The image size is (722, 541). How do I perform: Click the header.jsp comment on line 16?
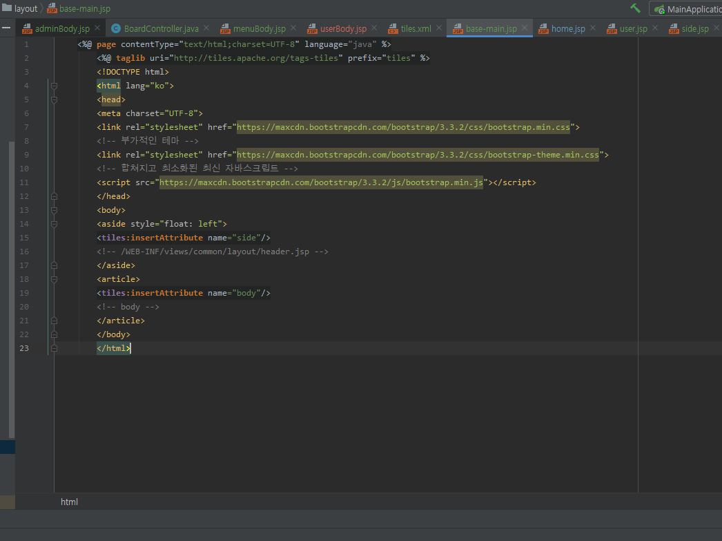click(213, 251)
